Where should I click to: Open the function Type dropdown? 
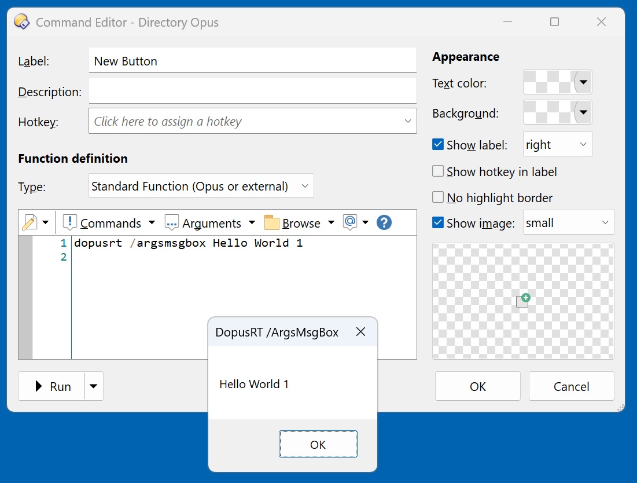201,186
